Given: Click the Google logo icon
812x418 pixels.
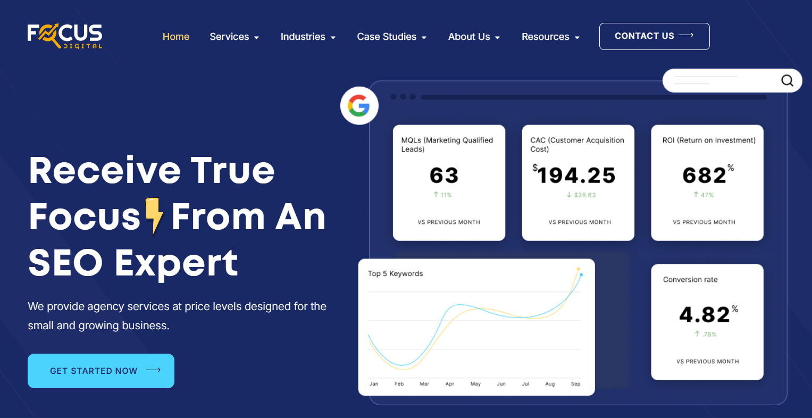Looking at the screenshot, I should pyautogui.click(x=359, y=106).
